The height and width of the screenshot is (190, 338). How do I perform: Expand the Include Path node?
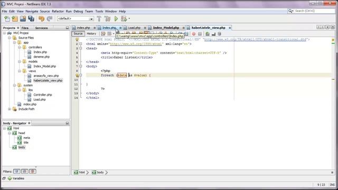coord(10,109)
